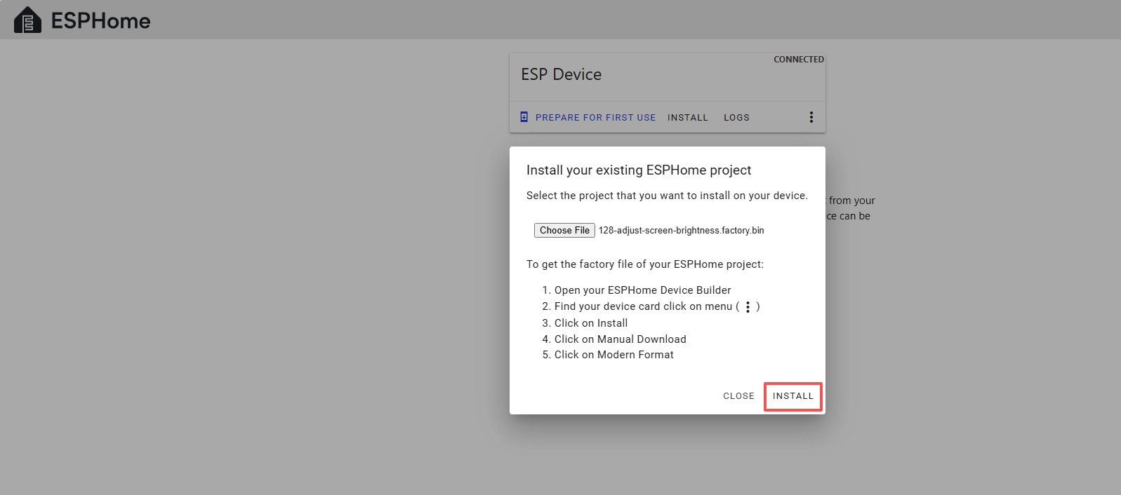The height and width of the screenshot is (495, 1121).
Task: Click the ESPHome house logo icon
Action: [x=27, y=20]
